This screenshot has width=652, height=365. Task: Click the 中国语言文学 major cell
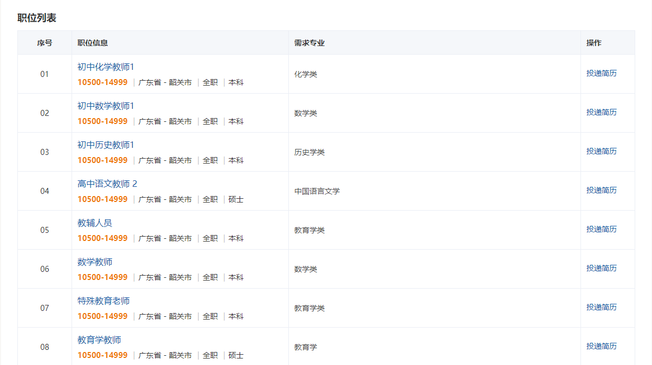[317, 191]
